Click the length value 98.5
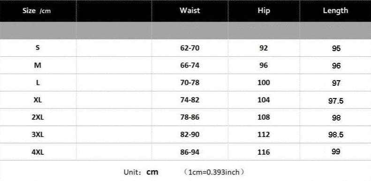The height and width of the screenshot is (181, 371). pyautogui.click(x=336, y=135)
